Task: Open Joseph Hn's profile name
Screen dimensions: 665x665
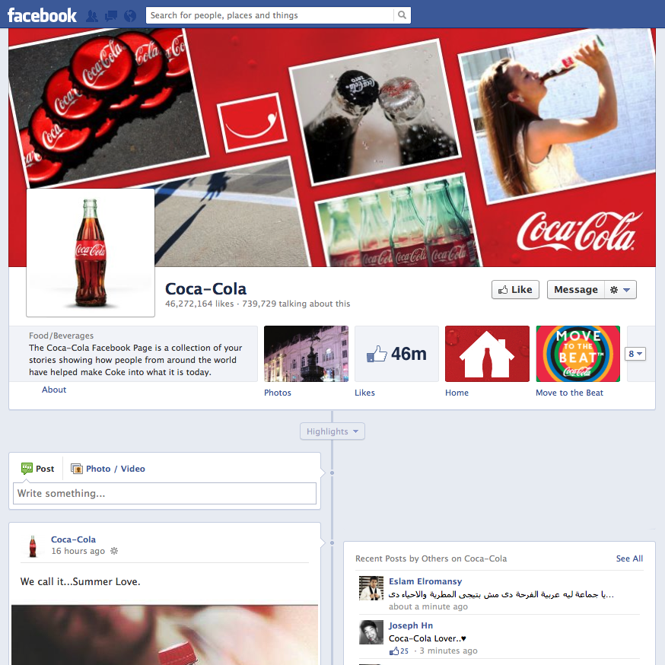Action: point(411,625)
